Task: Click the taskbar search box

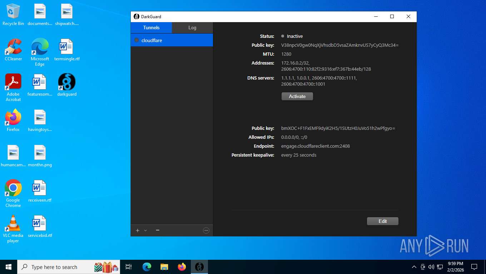Action: [69, 267]
